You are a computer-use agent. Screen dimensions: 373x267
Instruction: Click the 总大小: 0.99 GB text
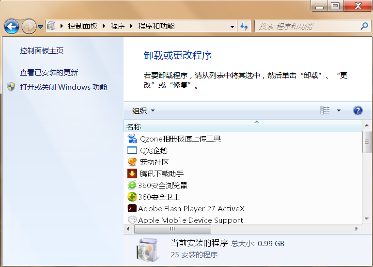pos(258,243)
